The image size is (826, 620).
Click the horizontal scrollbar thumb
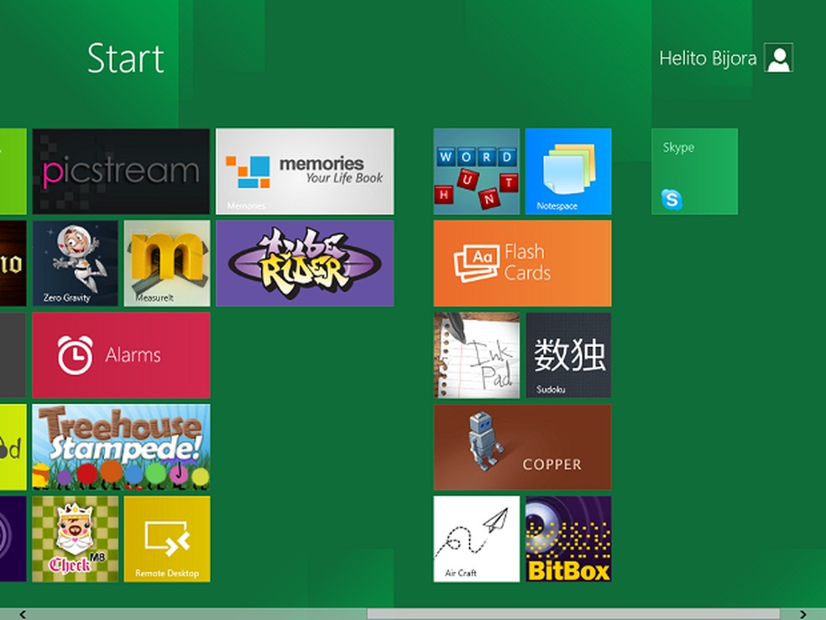(573, 614)
